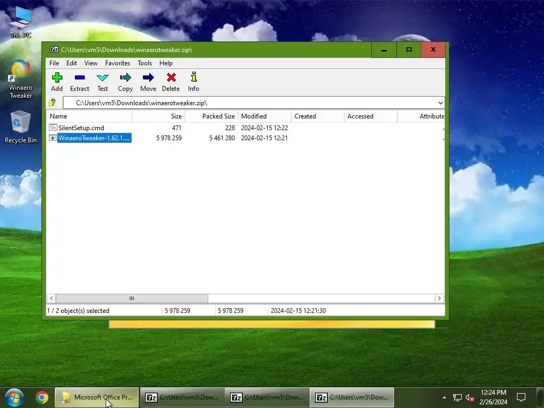Open the Edit menu
This screenshot has width=544, height=408.
(x=72, y=63)
